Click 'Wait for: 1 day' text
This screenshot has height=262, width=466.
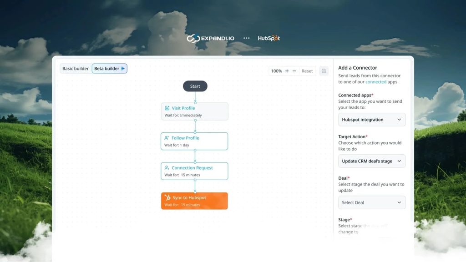tap(177, 145)
